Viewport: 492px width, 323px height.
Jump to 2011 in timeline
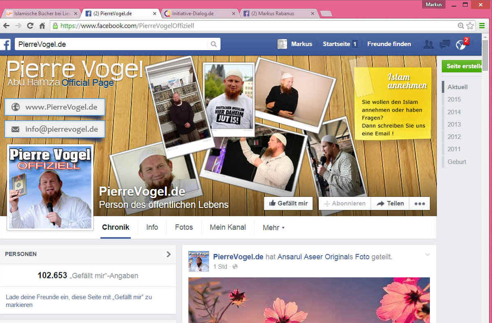tap(454, 149)
